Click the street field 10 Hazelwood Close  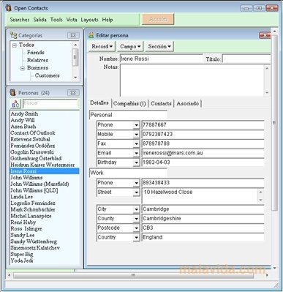tap(200, 196)
